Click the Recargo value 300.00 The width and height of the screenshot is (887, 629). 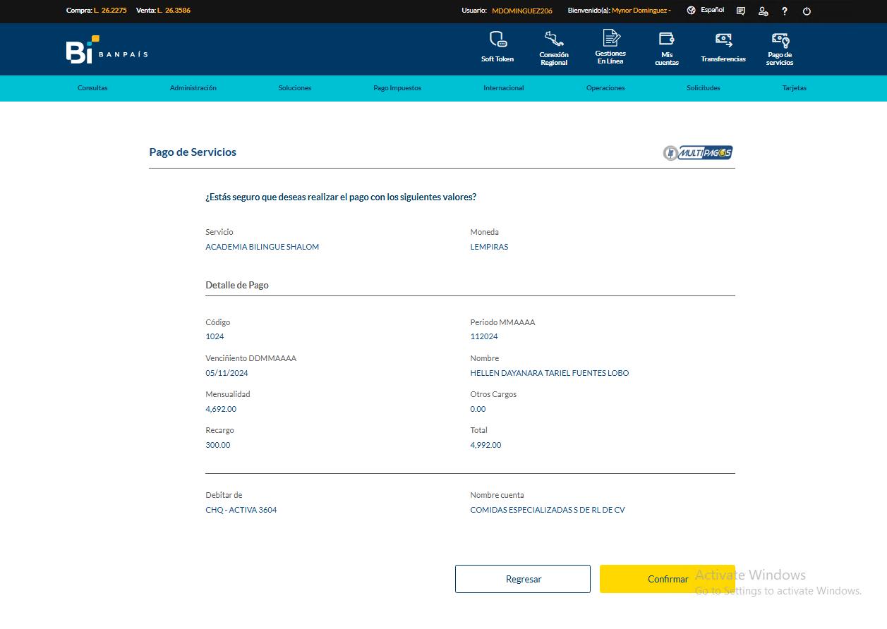tap(218, 445)
